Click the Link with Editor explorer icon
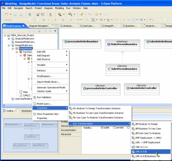This screenshot has width=172, height=161. click(39, 31)
